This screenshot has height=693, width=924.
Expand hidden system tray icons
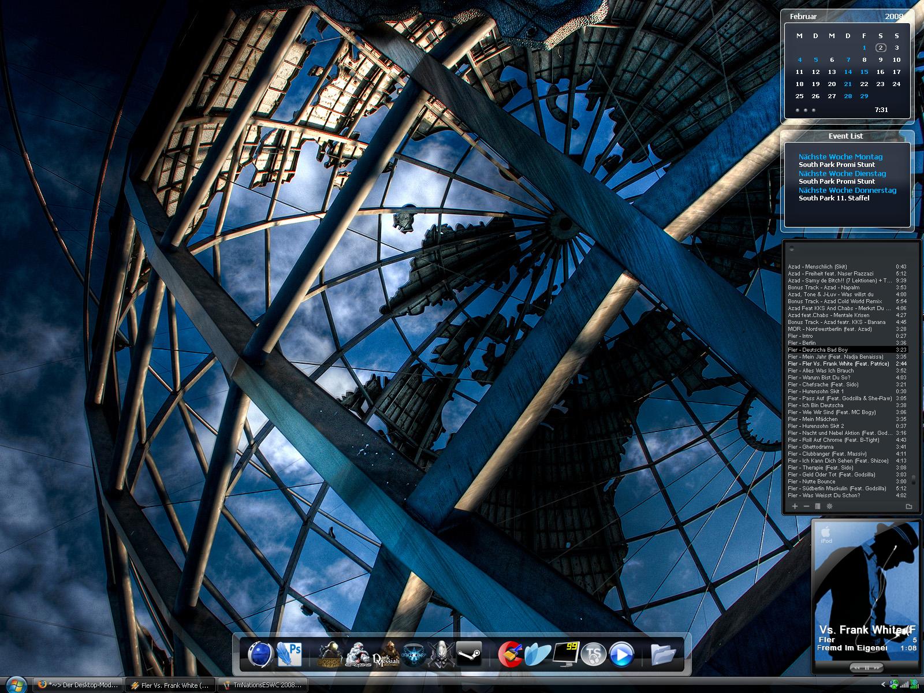click(883, 685)
